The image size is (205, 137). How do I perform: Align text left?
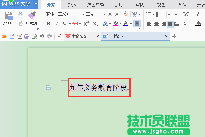(x=149, y=24)
